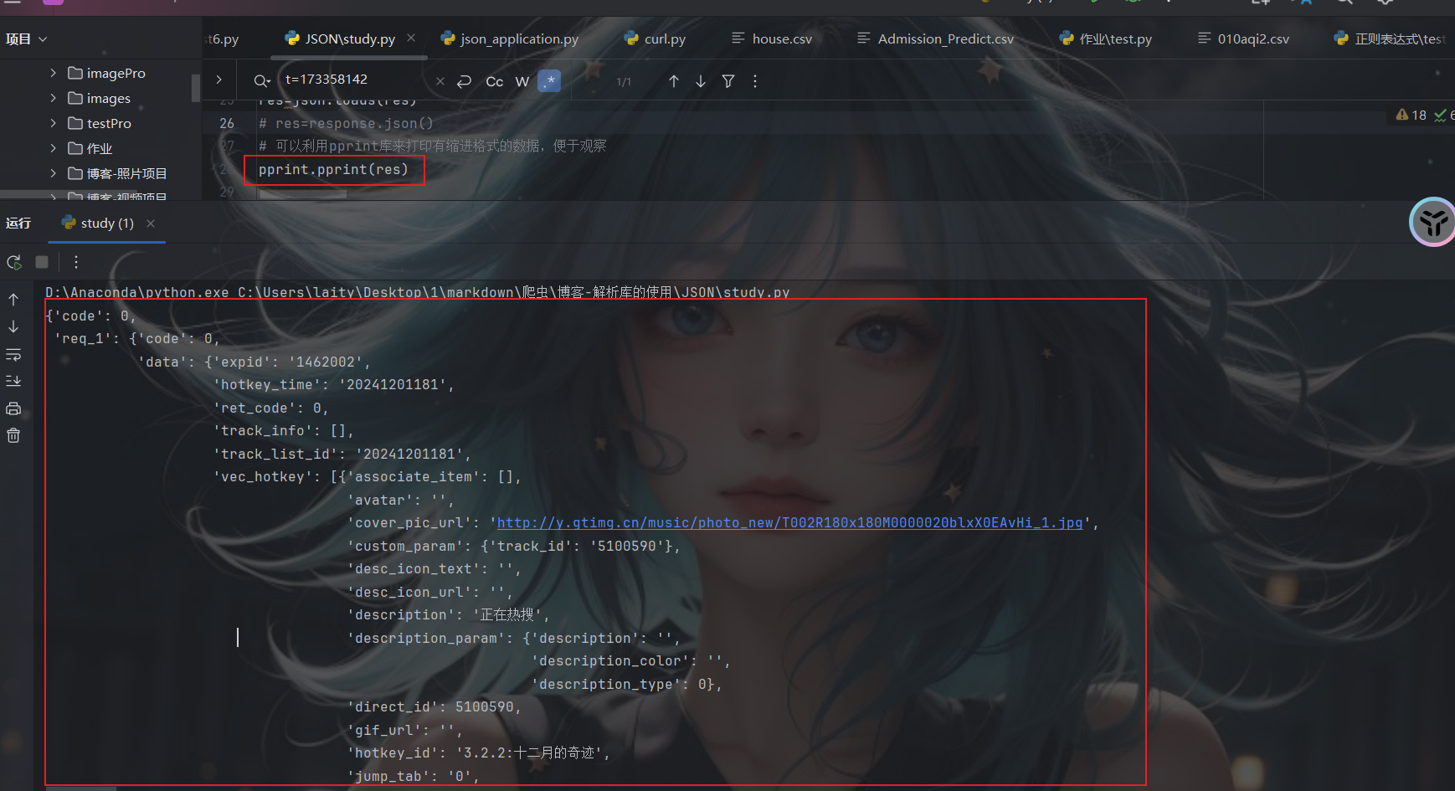The width and height of the screenshot is (1455, 791).
Task: Stop the running process
Action: (x=42, y=262)
